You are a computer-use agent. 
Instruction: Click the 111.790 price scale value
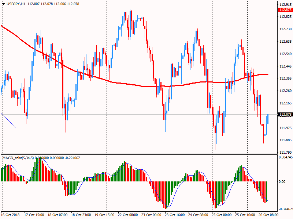(x=285, y=153)
